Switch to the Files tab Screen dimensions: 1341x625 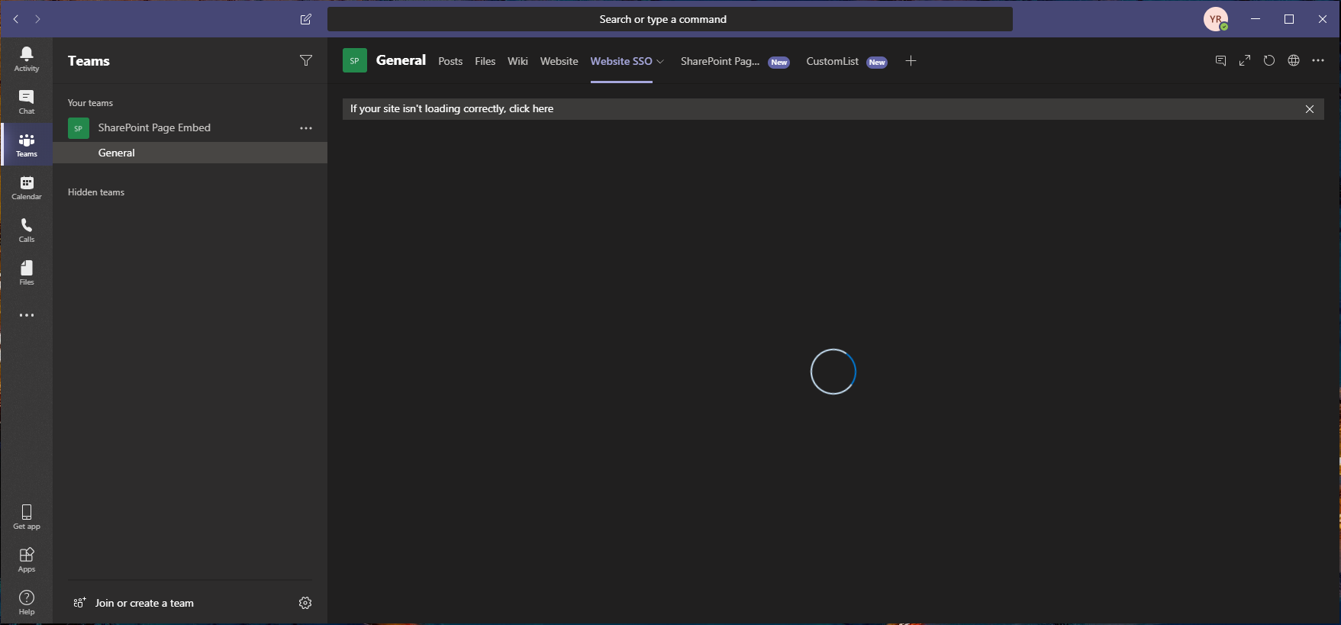pos(485,61)
